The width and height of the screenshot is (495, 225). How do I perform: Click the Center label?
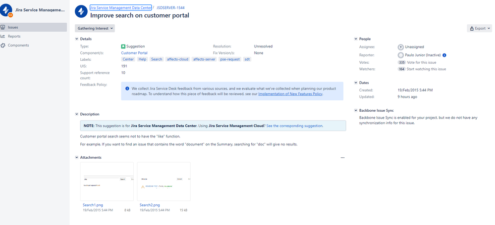[128, 59]
